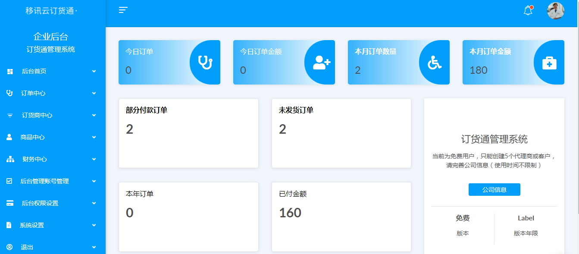
Task: Open the 部分付款订单 card
Action: (x=188, y=133)
